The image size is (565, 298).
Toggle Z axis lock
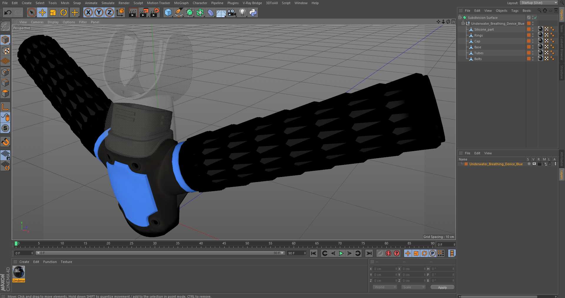tap(109, 12)
